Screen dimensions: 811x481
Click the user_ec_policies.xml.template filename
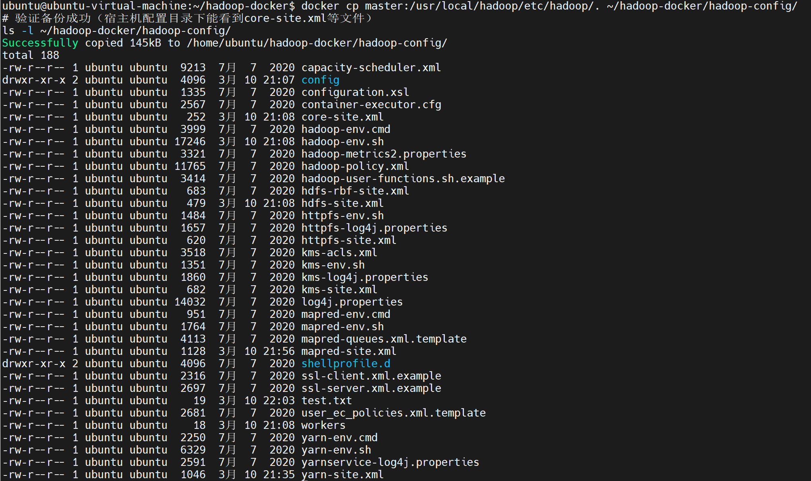tap(393, 413)
